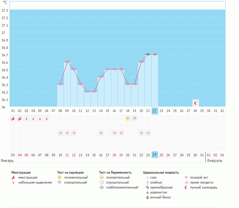This screenshot has width=239, height=208.
Task: Click February date 01 in red
Action: click(x=209, y=155)
